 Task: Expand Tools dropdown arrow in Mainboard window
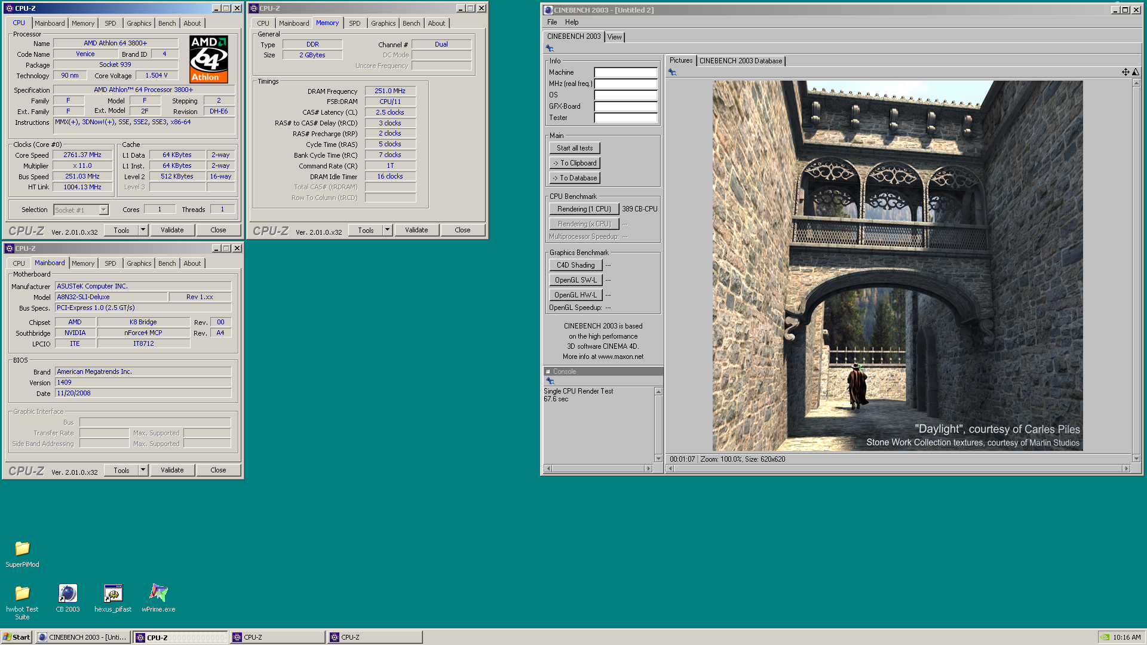(143, 470)
